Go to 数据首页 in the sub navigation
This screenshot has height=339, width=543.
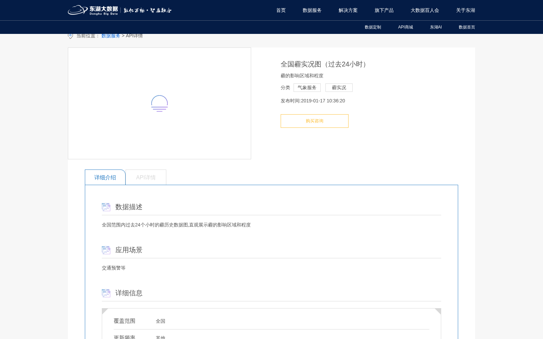pyautogui.click(x=467, y=27)
